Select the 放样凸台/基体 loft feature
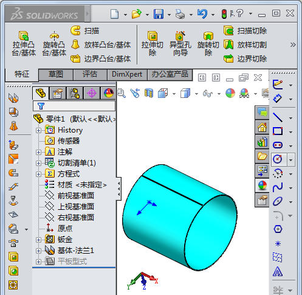 tap(101, 45)
